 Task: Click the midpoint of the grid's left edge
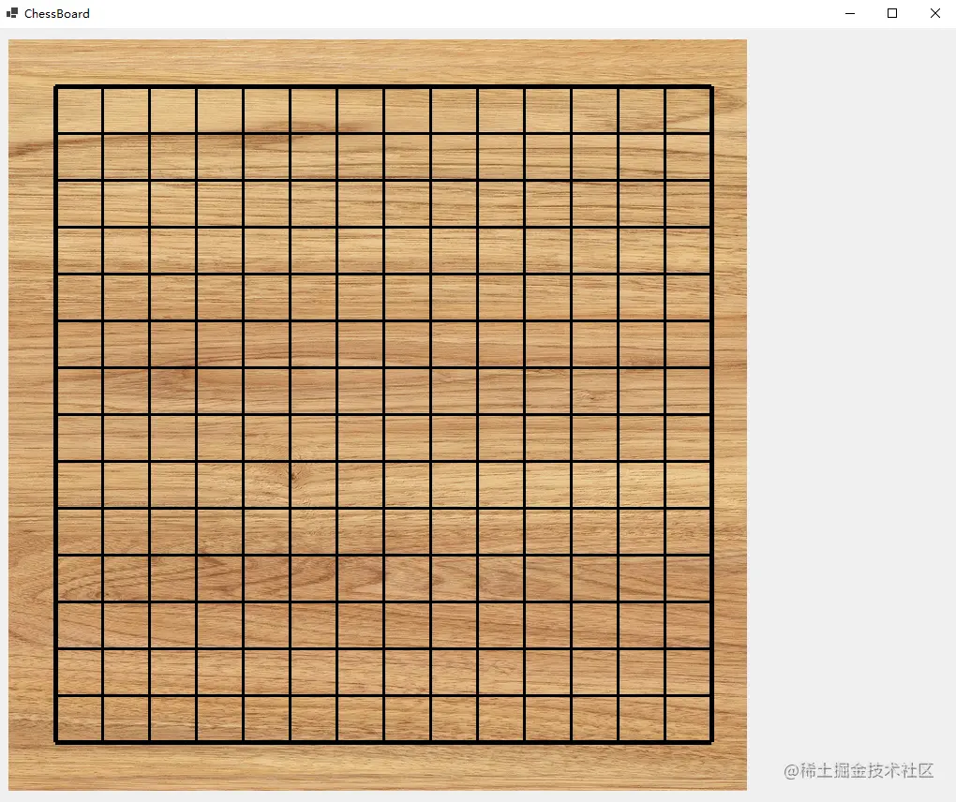[x=55, y=414]
